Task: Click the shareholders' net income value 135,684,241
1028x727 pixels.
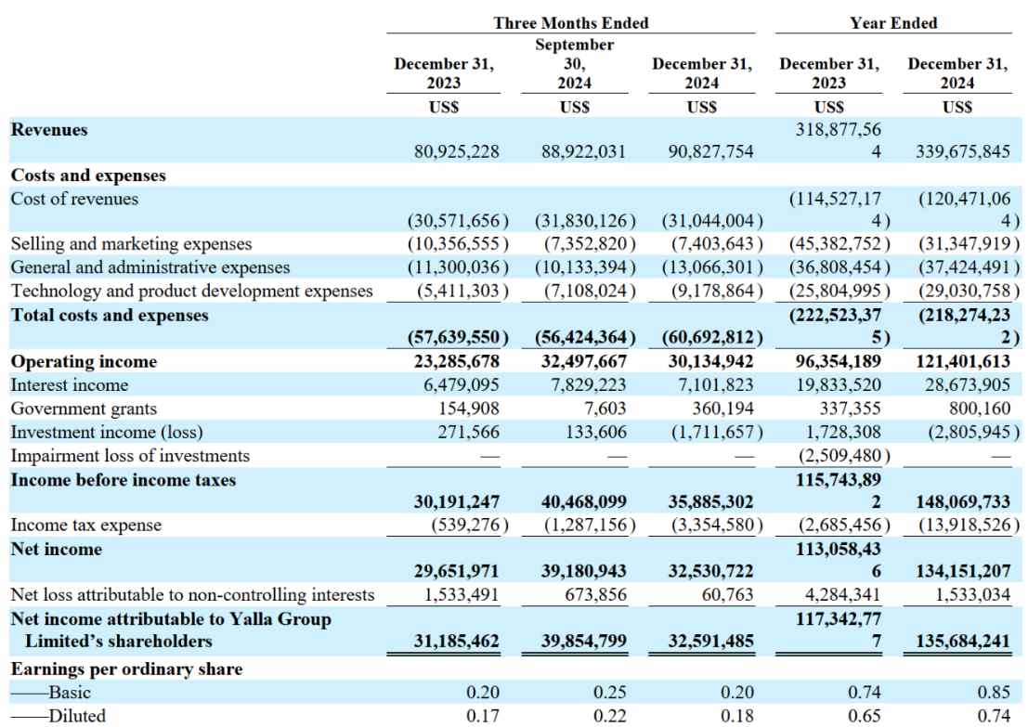Action: [957, 642]
